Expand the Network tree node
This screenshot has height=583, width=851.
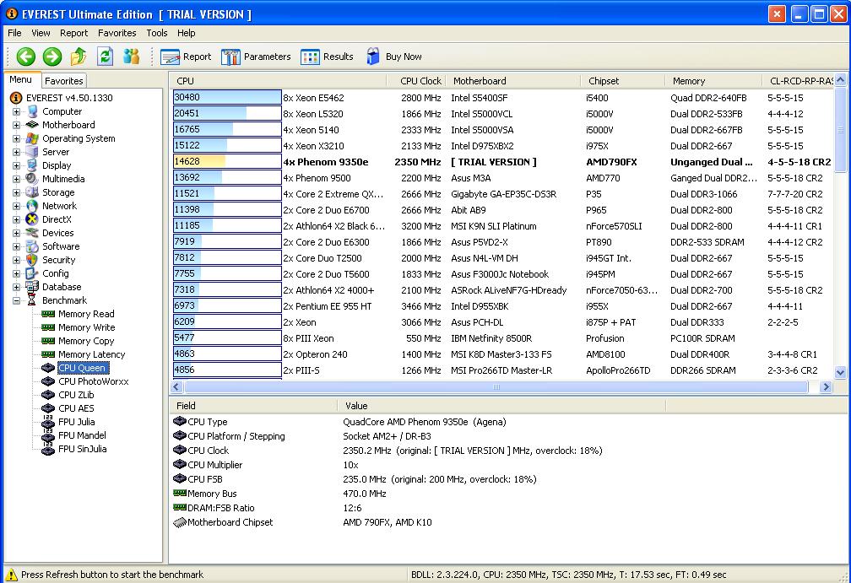(16, 206)
